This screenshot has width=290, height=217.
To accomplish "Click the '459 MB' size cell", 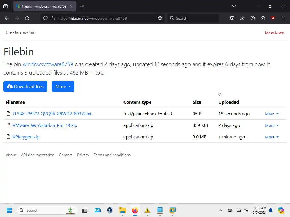I will (200, 125).
